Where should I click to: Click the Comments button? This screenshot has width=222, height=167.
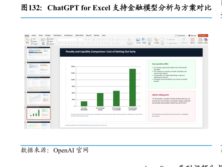[180, 36]
